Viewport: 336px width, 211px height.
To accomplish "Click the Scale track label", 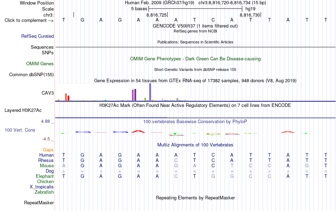I will coord(48,9).
